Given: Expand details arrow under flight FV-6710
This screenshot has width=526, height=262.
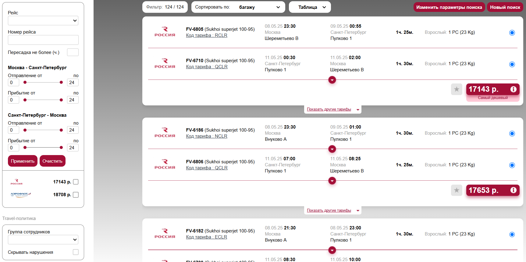Looking at the screenshot, I should [332, 80].
